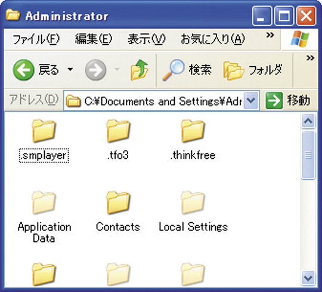
Task: Open the Back button history dropdown arrow
Action: pyautogui.click(x=70, y=69)
